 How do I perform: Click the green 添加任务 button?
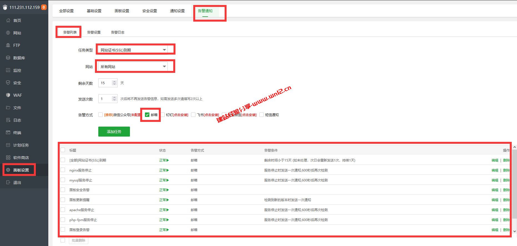(x=114, y=132)
